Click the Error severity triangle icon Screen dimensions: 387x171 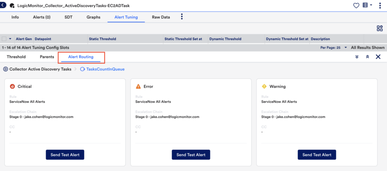click(x=138, y=86)
